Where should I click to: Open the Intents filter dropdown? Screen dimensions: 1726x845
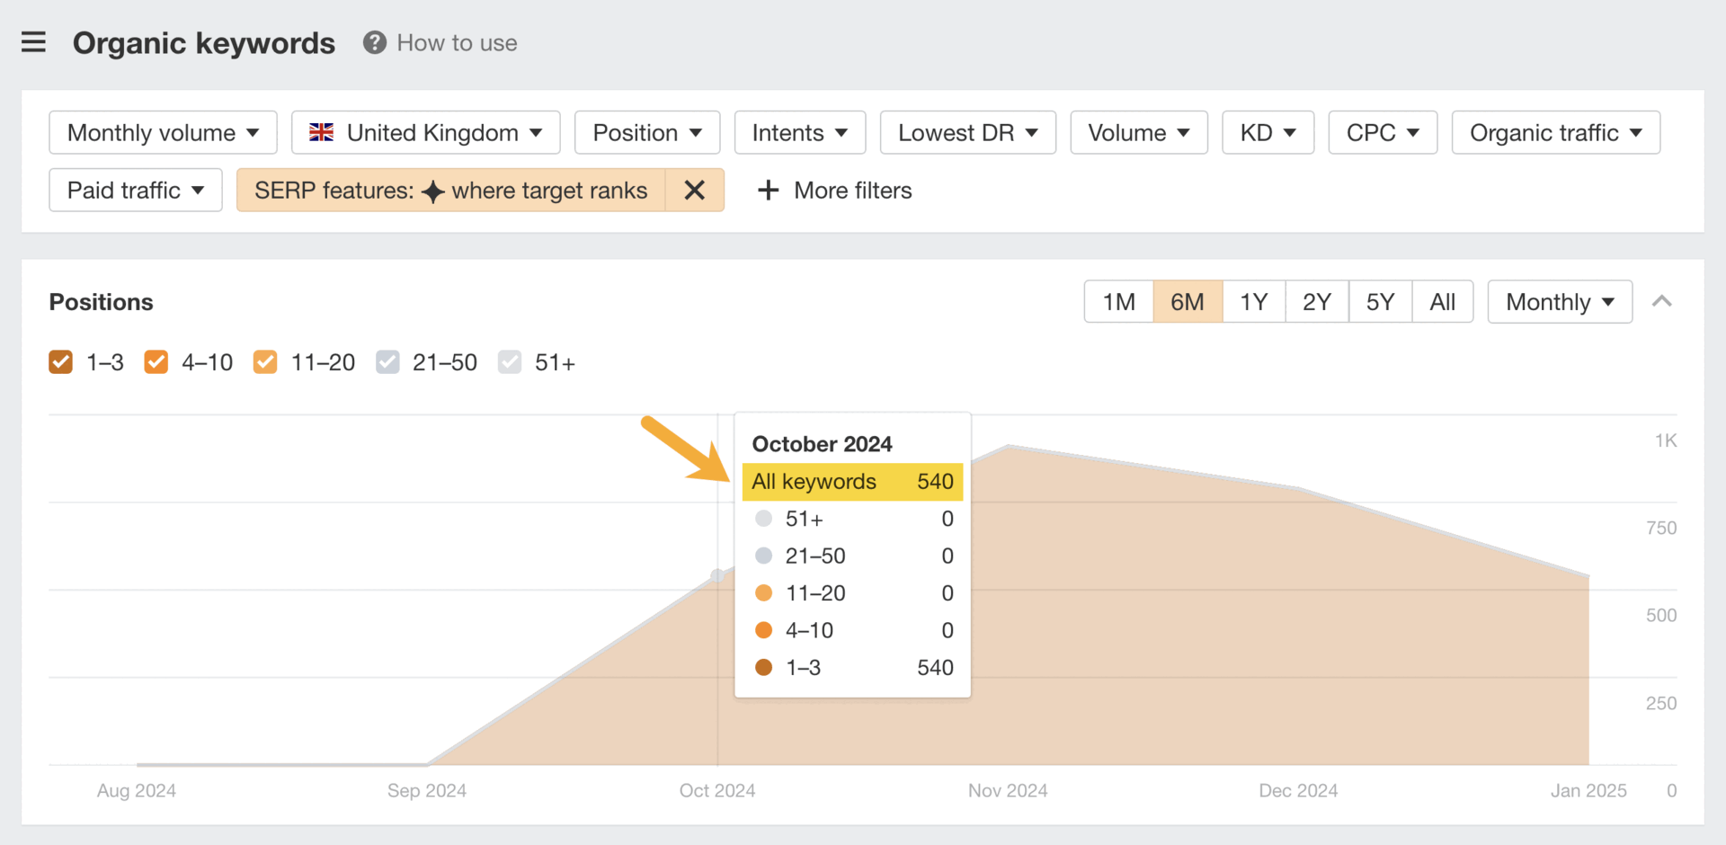[x=798, y=132]
